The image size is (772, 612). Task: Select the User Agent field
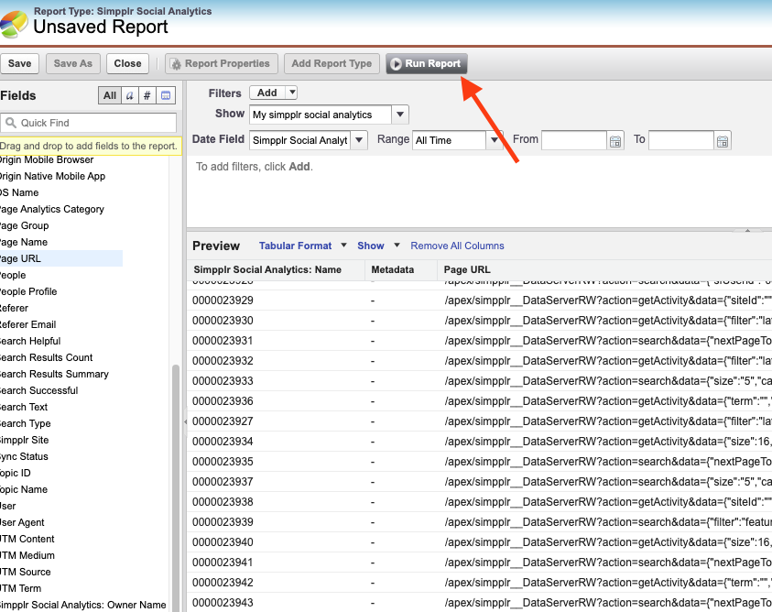pyautogui.click(x=22, y=523)
